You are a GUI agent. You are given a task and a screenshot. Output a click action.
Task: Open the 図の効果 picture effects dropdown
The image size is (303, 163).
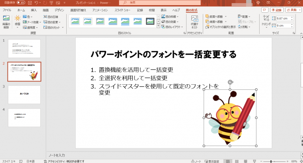170,22
